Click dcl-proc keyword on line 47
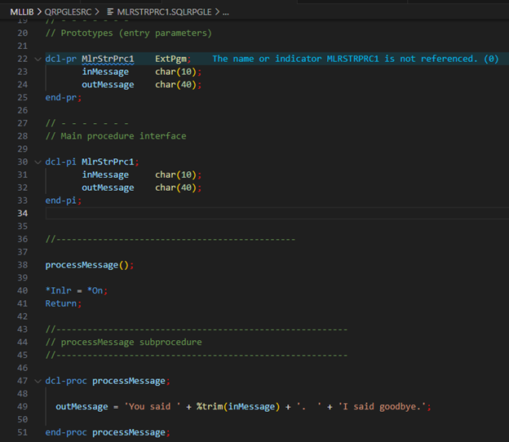Screen dimensions: 509x442 pyautogui.click(x=66, y=381)
